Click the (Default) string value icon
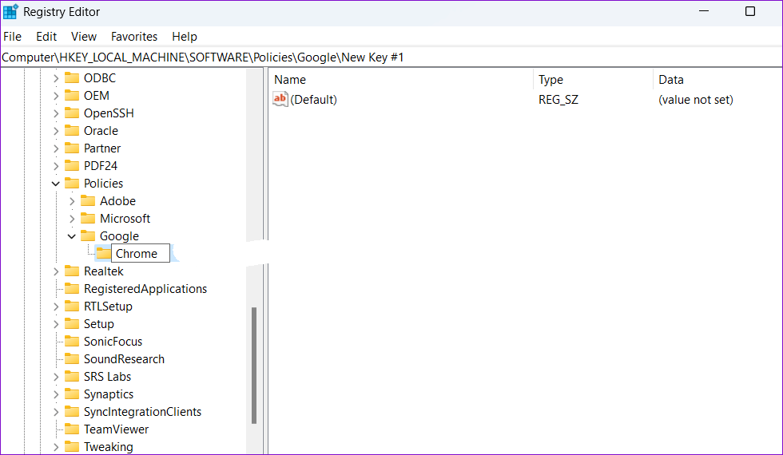Screen dimensions: 783x455 click(x=280, y=99)
